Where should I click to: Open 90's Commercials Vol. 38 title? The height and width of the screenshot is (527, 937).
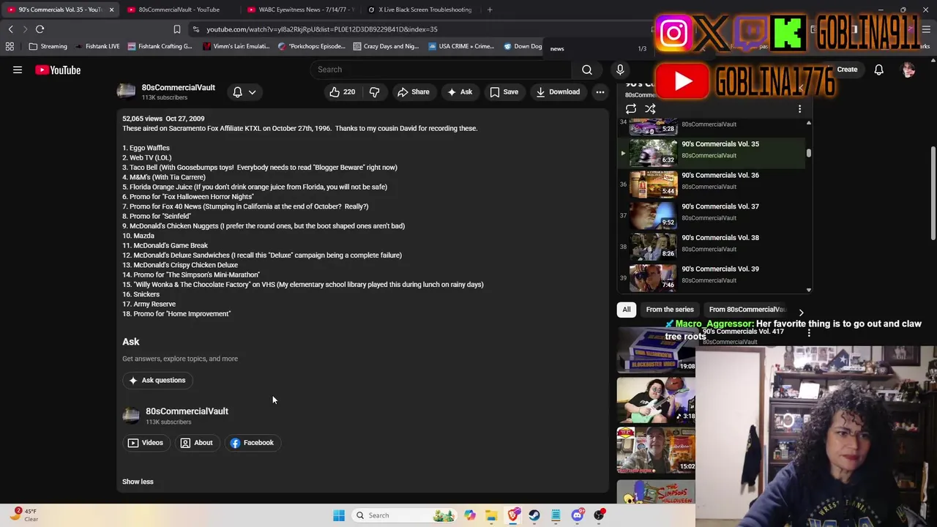720,238
